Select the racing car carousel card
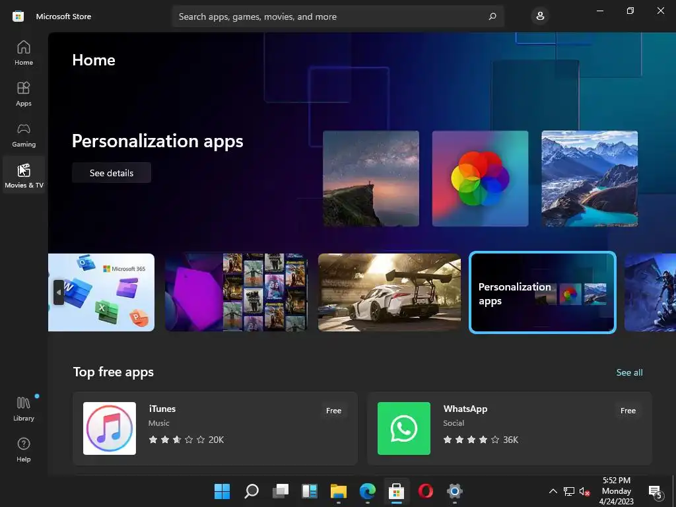Screen dimensions: 676x507 389,292
